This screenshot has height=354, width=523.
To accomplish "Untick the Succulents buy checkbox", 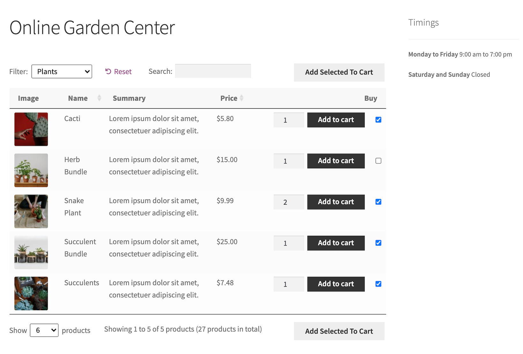I will click(x=378, y=284).
